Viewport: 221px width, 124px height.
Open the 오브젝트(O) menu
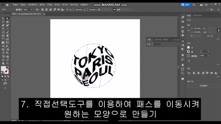click(33, 5)
